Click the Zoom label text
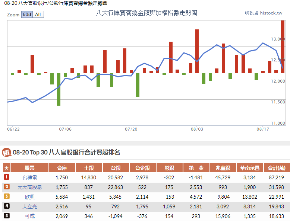Screen dimensions: 290x221 coord(13,15)
